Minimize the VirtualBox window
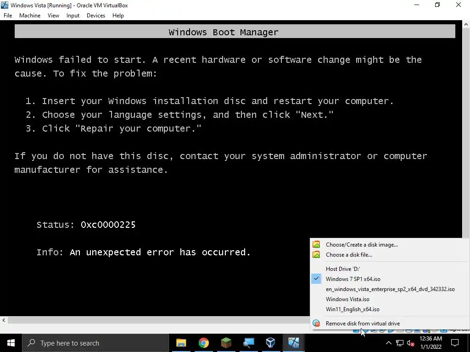Image resolution: width=470 pixels, height=352 pixels. click(x=416, y=5)
